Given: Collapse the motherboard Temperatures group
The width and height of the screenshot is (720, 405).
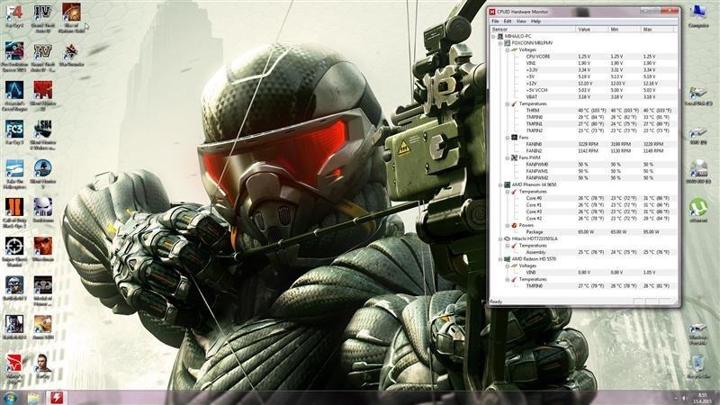Looking at the screenshot, I should 508,103.
